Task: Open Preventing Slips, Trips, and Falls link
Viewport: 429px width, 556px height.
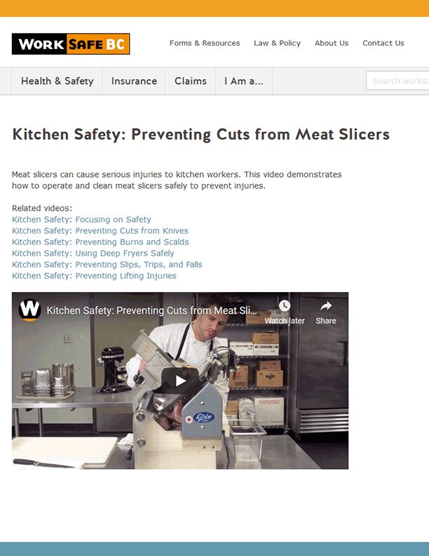Action: 107,265
